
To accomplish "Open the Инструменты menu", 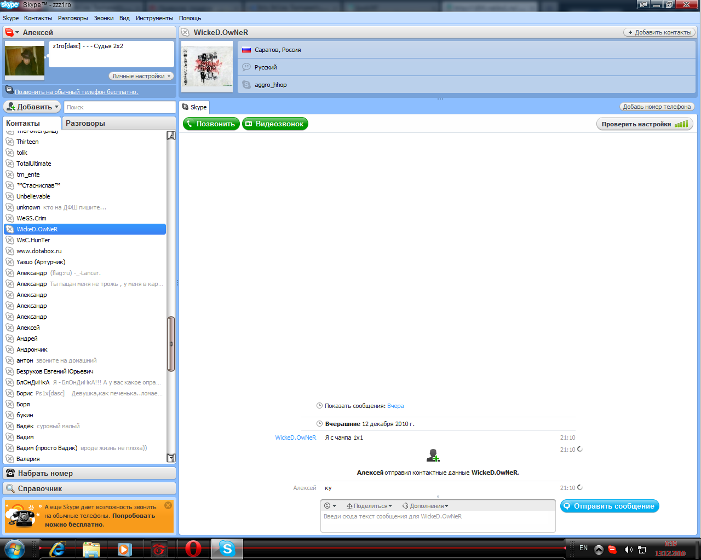I will 154,18.
